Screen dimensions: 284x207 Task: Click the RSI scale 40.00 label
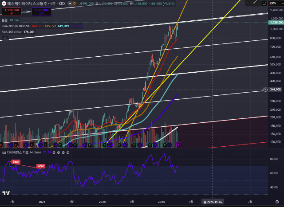click(274, 187)
